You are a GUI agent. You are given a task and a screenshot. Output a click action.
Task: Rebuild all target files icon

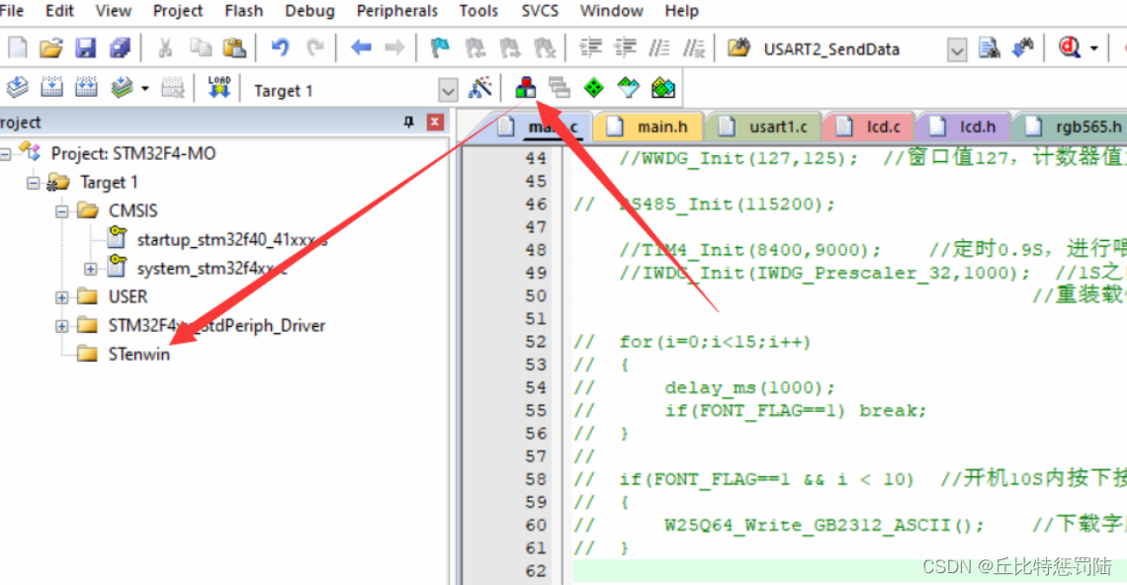point(86,88)
